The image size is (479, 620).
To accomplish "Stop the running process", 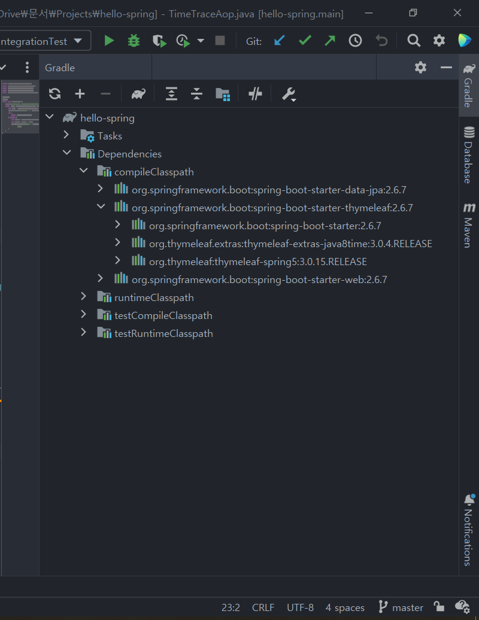I will pyautogui.click(x=220, y=41).
